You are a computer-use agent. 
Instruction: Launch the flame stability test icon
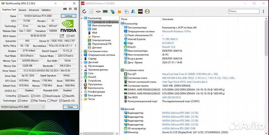tap(119, 12)
